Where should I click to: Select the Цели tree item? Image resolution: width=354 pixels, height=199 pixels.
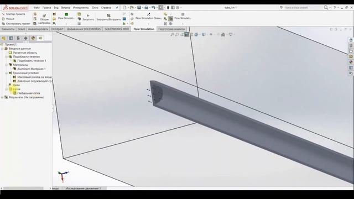16,85
